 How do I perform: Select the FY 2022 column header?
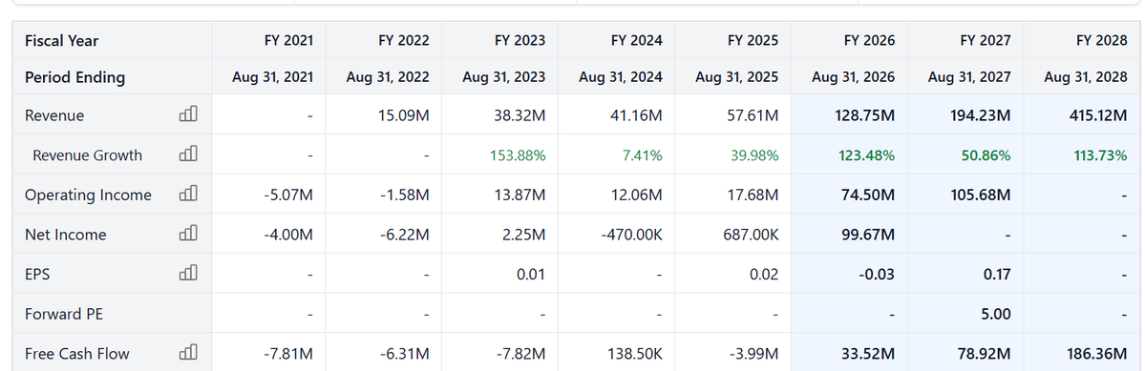pos(404,41)
